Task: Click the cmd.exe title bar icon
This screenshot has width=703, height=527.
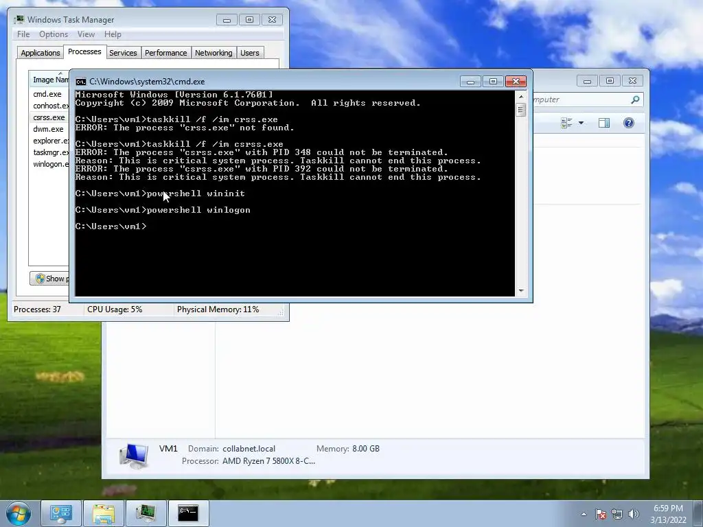Action: pyautogui.click(x=81, y=82)
